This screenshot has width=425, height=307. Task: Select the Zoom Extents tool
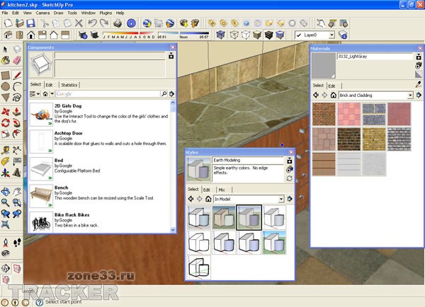click(x=6, y=224)
